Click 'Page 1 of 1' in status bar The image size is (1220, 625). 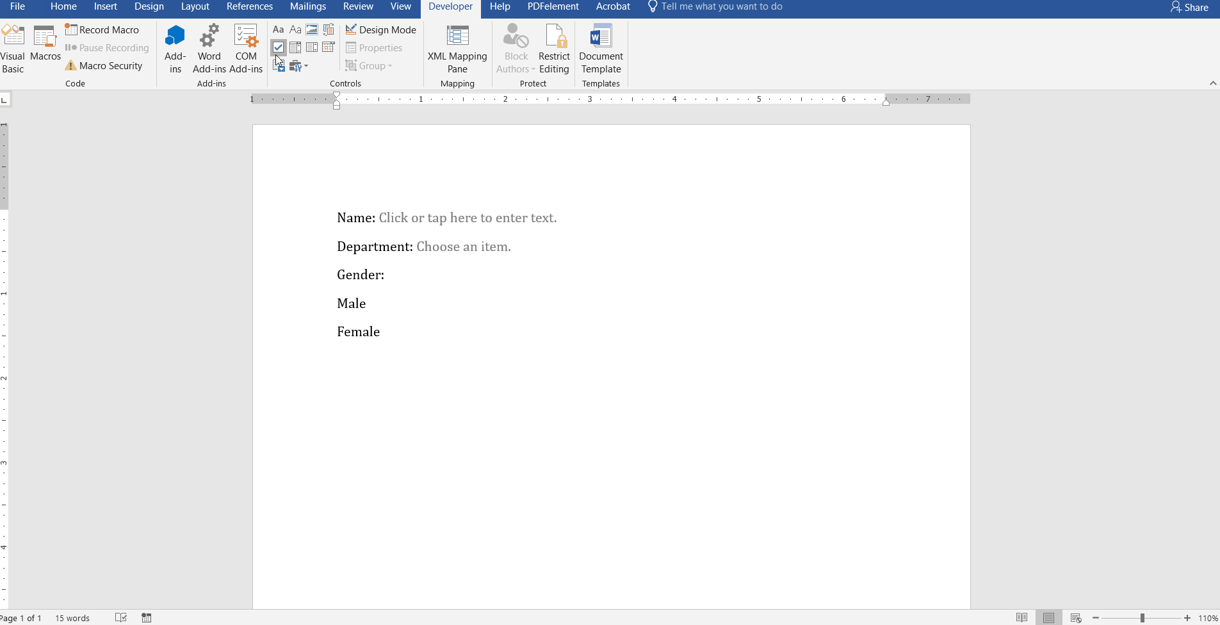point(20,618)
